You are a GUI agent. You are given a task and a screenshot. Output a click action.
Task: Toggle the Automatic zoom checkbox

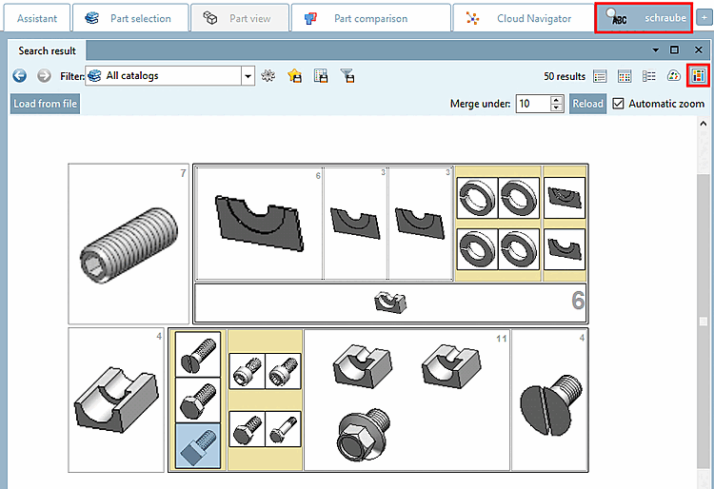pos(618,104)
